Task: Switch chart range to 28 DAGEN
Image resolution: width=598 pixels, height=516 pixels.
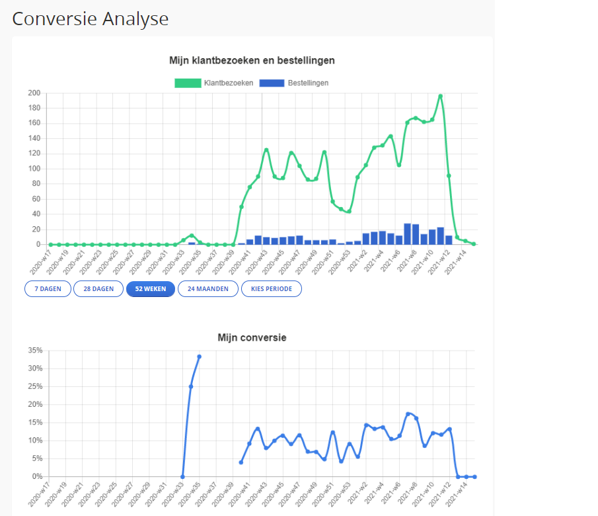Action: (98, 289)
